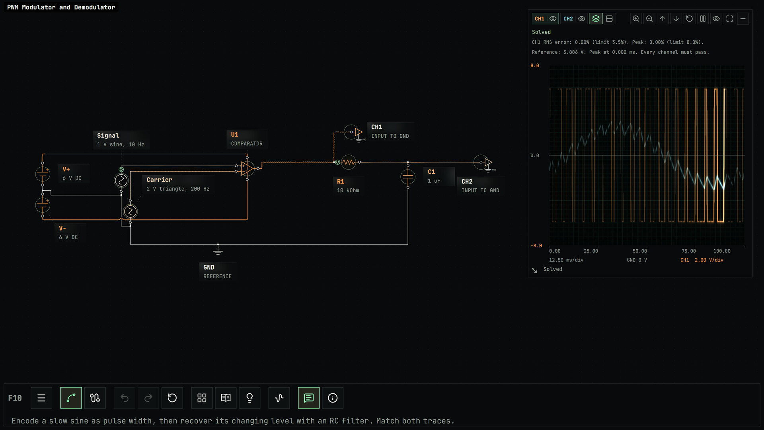
Task: Click the undo arrow button
Action: coord(125,398)
